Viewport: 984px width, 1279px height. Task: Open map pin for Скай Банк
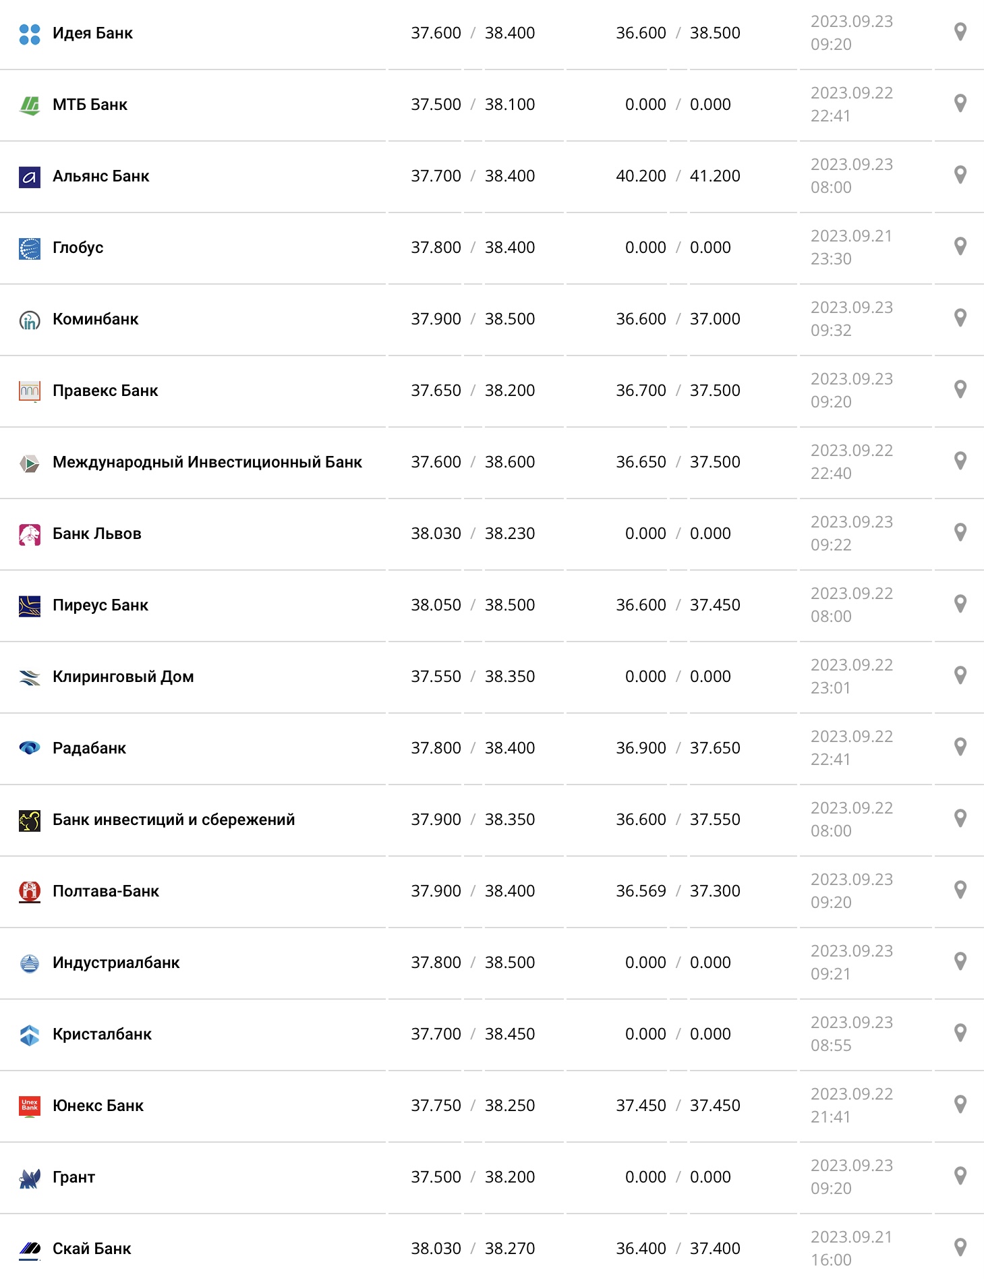point(960,1247)
